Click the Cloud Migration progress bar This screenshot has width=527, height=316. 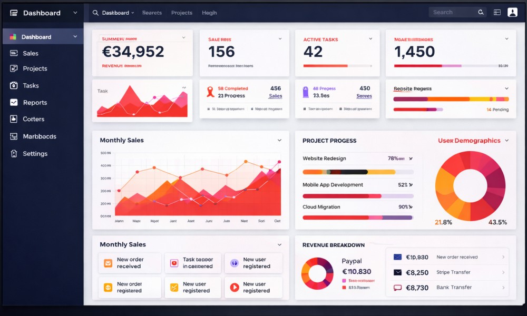pos(357,218)
